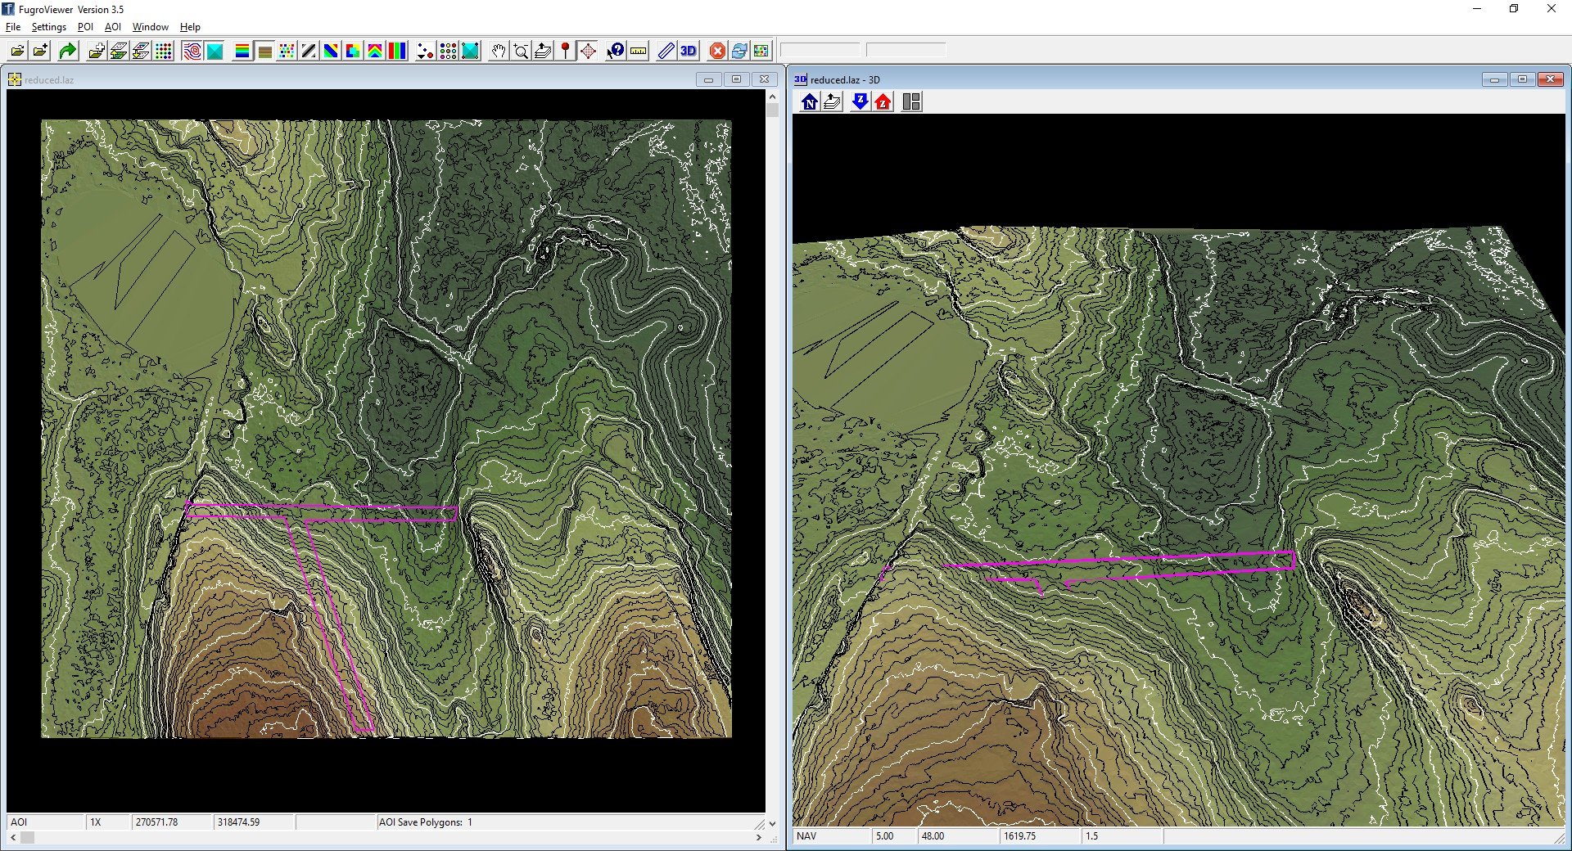Click the red circle X stop icon

click(x=717, y=51)
